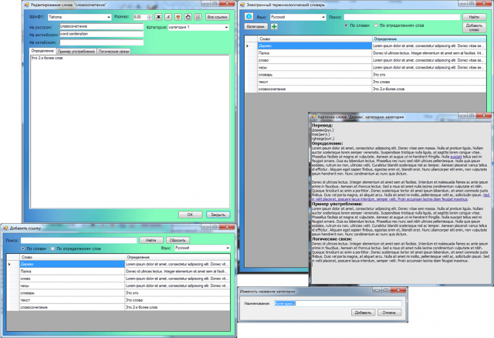Select 'Палка' row in add-link table
Image resolution: width=494 pixels, height=338 pixels.
pyautogui.click(x=118, y=271)
